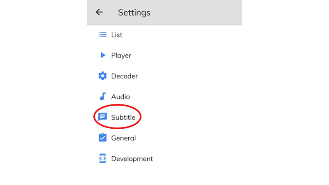Select the Decoder text label

point(124,76)
